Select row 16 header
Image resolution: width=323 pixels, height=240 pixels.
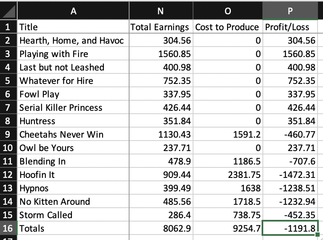click(8, 228)
